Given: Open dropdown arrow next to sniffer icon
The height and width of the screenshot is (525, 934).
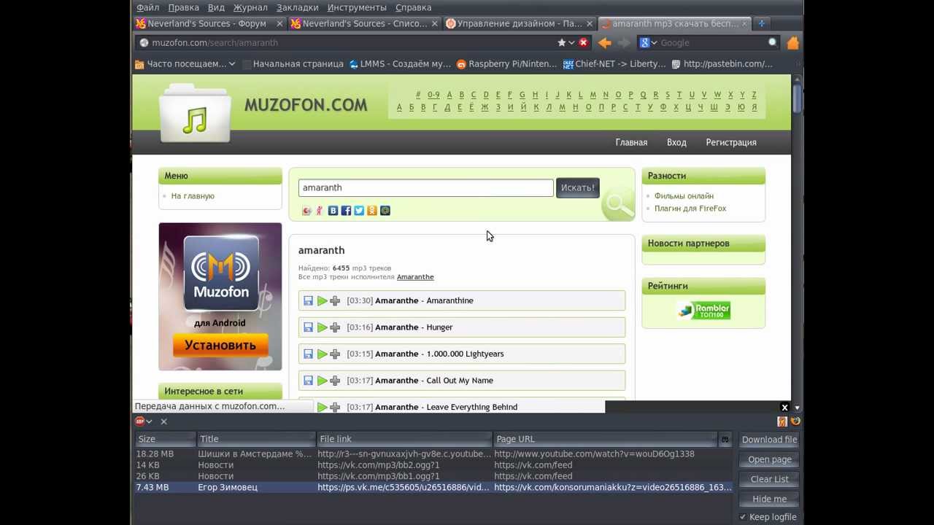Looking at the screenshot, I should click(150, 421).
